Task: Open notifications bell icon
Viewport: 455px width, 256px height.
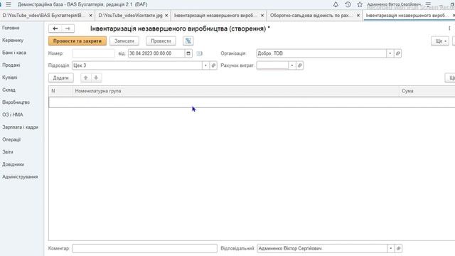Action: [336, 4]
